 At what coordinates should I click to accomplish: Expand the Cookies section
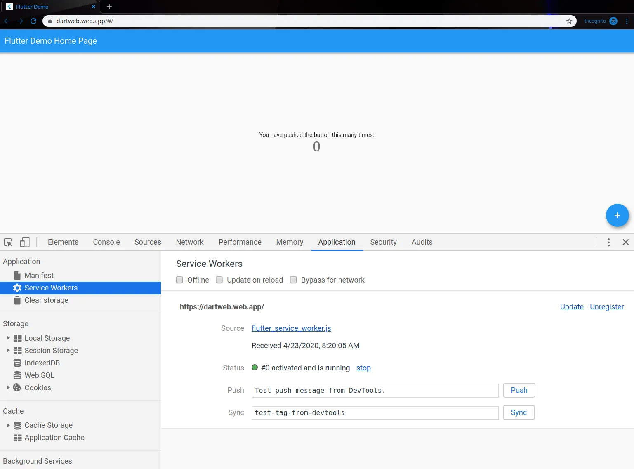click(x=8, y=387)
